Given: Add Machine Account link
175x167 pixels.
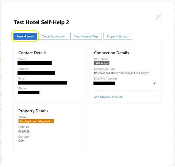Looking at the screenshot, I should [108, 97].
